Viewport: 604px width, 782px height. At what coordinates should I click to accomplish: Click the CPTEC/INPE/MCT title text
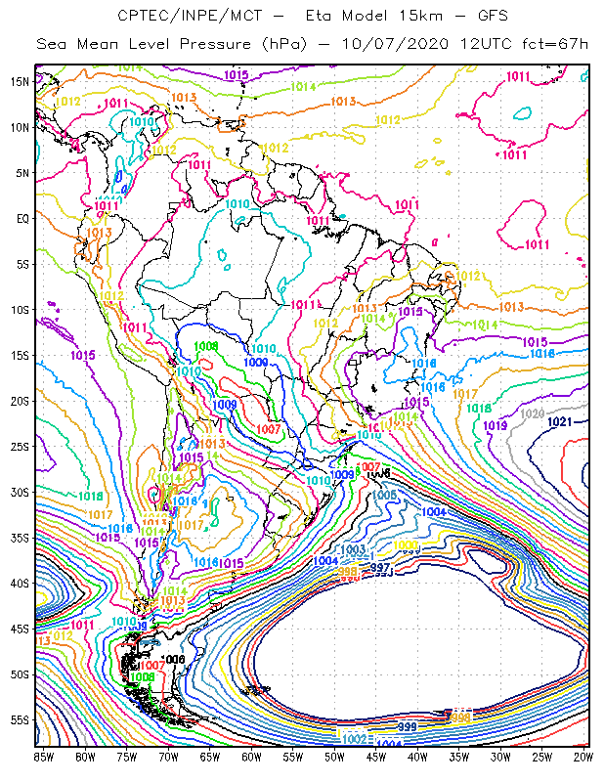[190, 16]
